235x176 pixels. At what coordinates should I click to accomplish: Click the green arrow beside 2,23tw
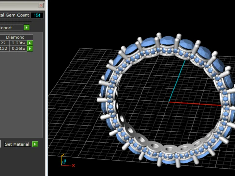click(30, 43)
